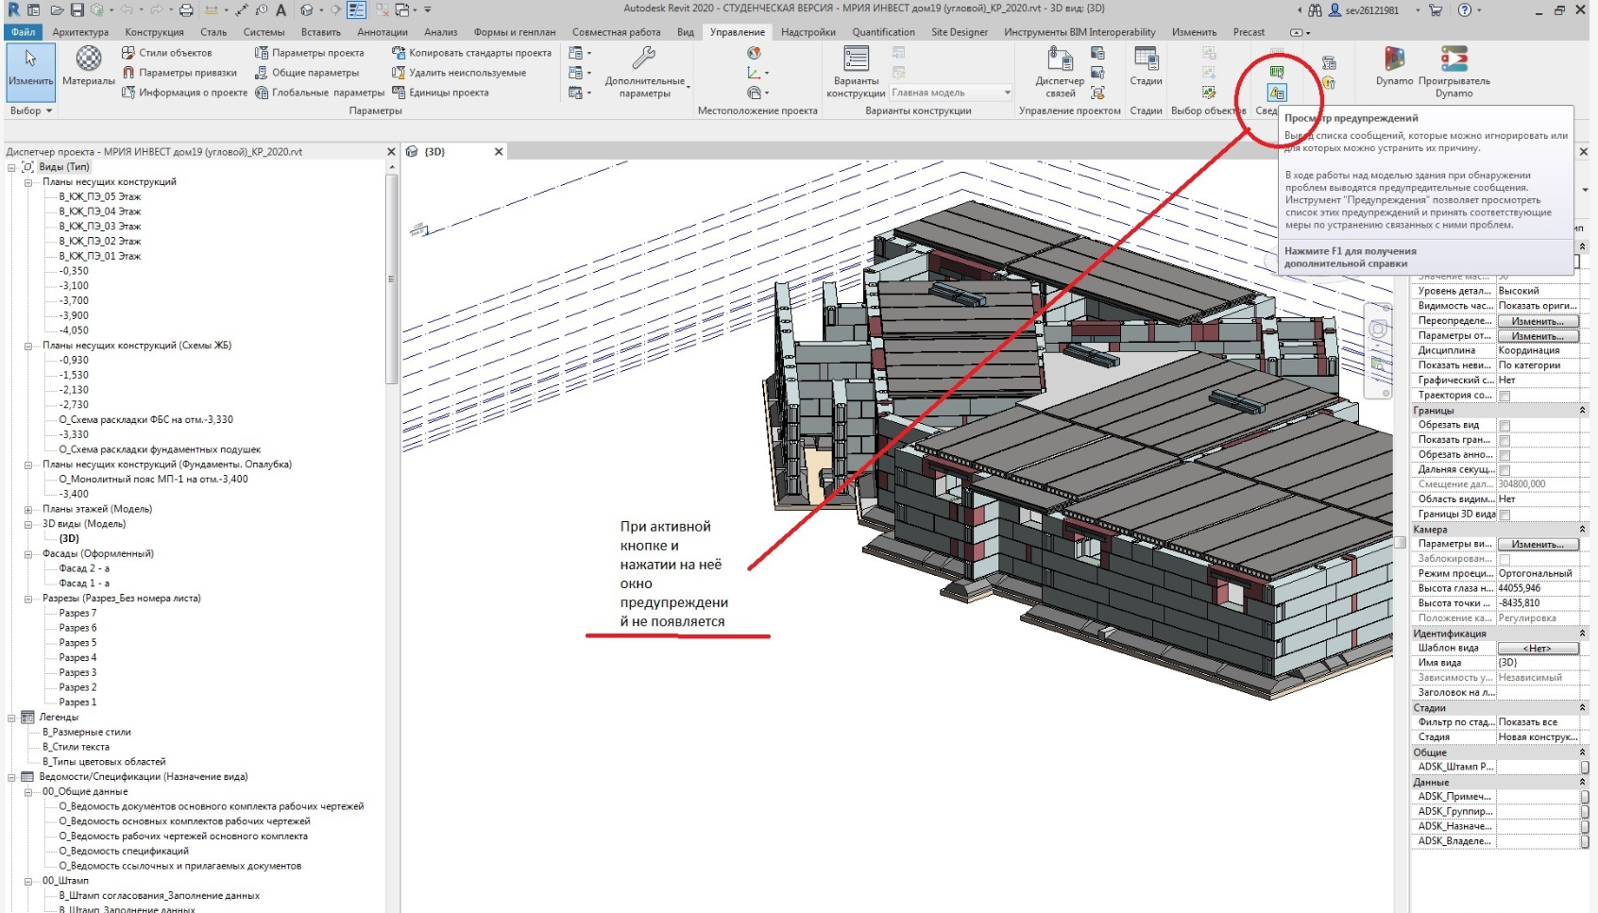The height and width of the screenshot is (913, 1598).
Task: Click the <Нет> view template button
Action: pyautogui.click(x=1537, y=649)
